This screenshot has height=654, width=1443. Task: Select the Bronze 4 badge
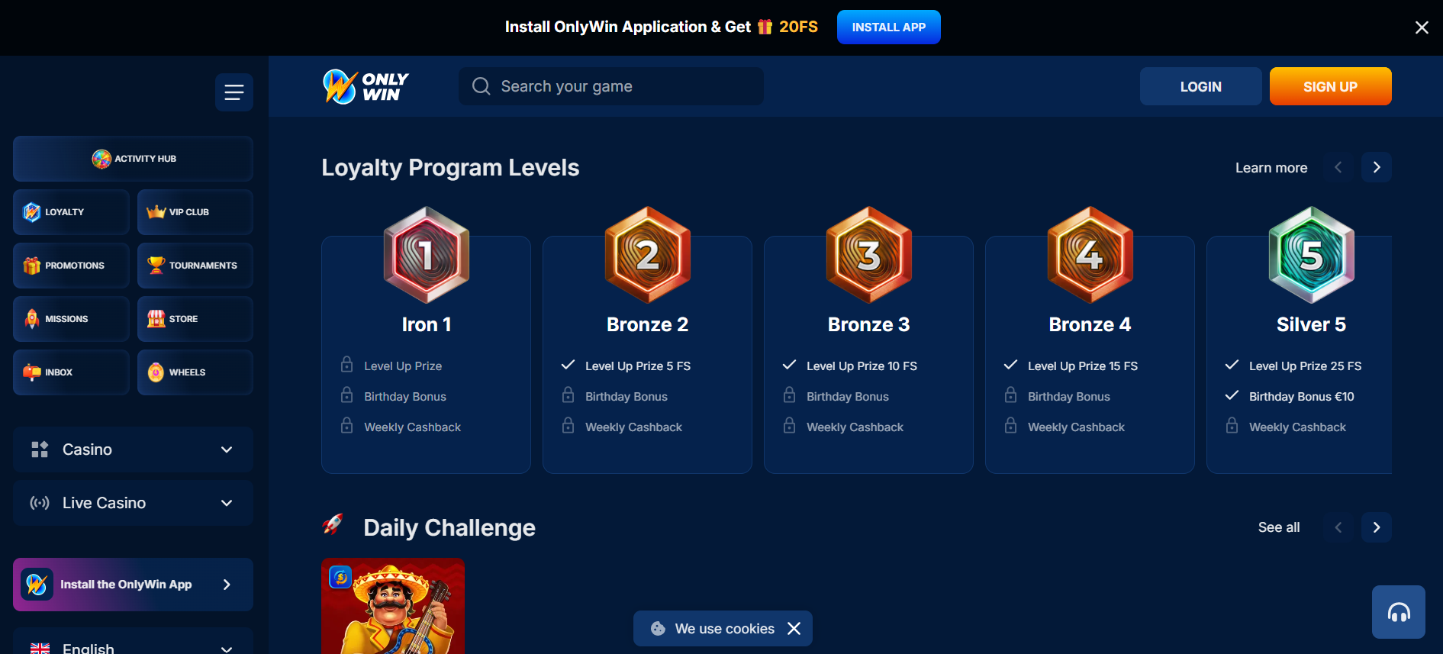coord(1090,255)
